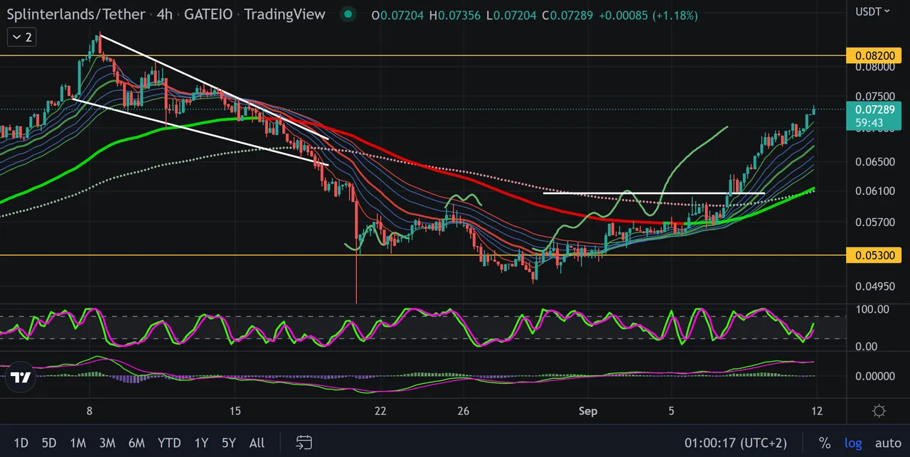Click the 15 date label on time axis
The image size is (910, 457).
pyautogui.click(x=235, y=411)
